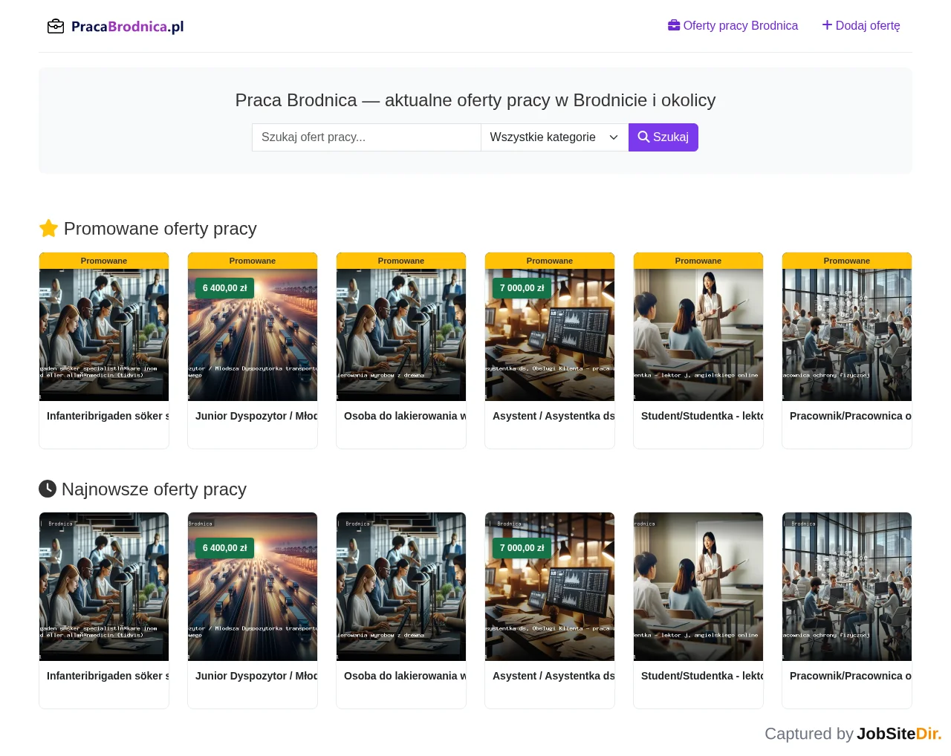Image resolution: width=951 pixels, height=756 pixels.
Task: Open promoted Infanteribrigaden söker job thumbnail
Action: (104, 335)
